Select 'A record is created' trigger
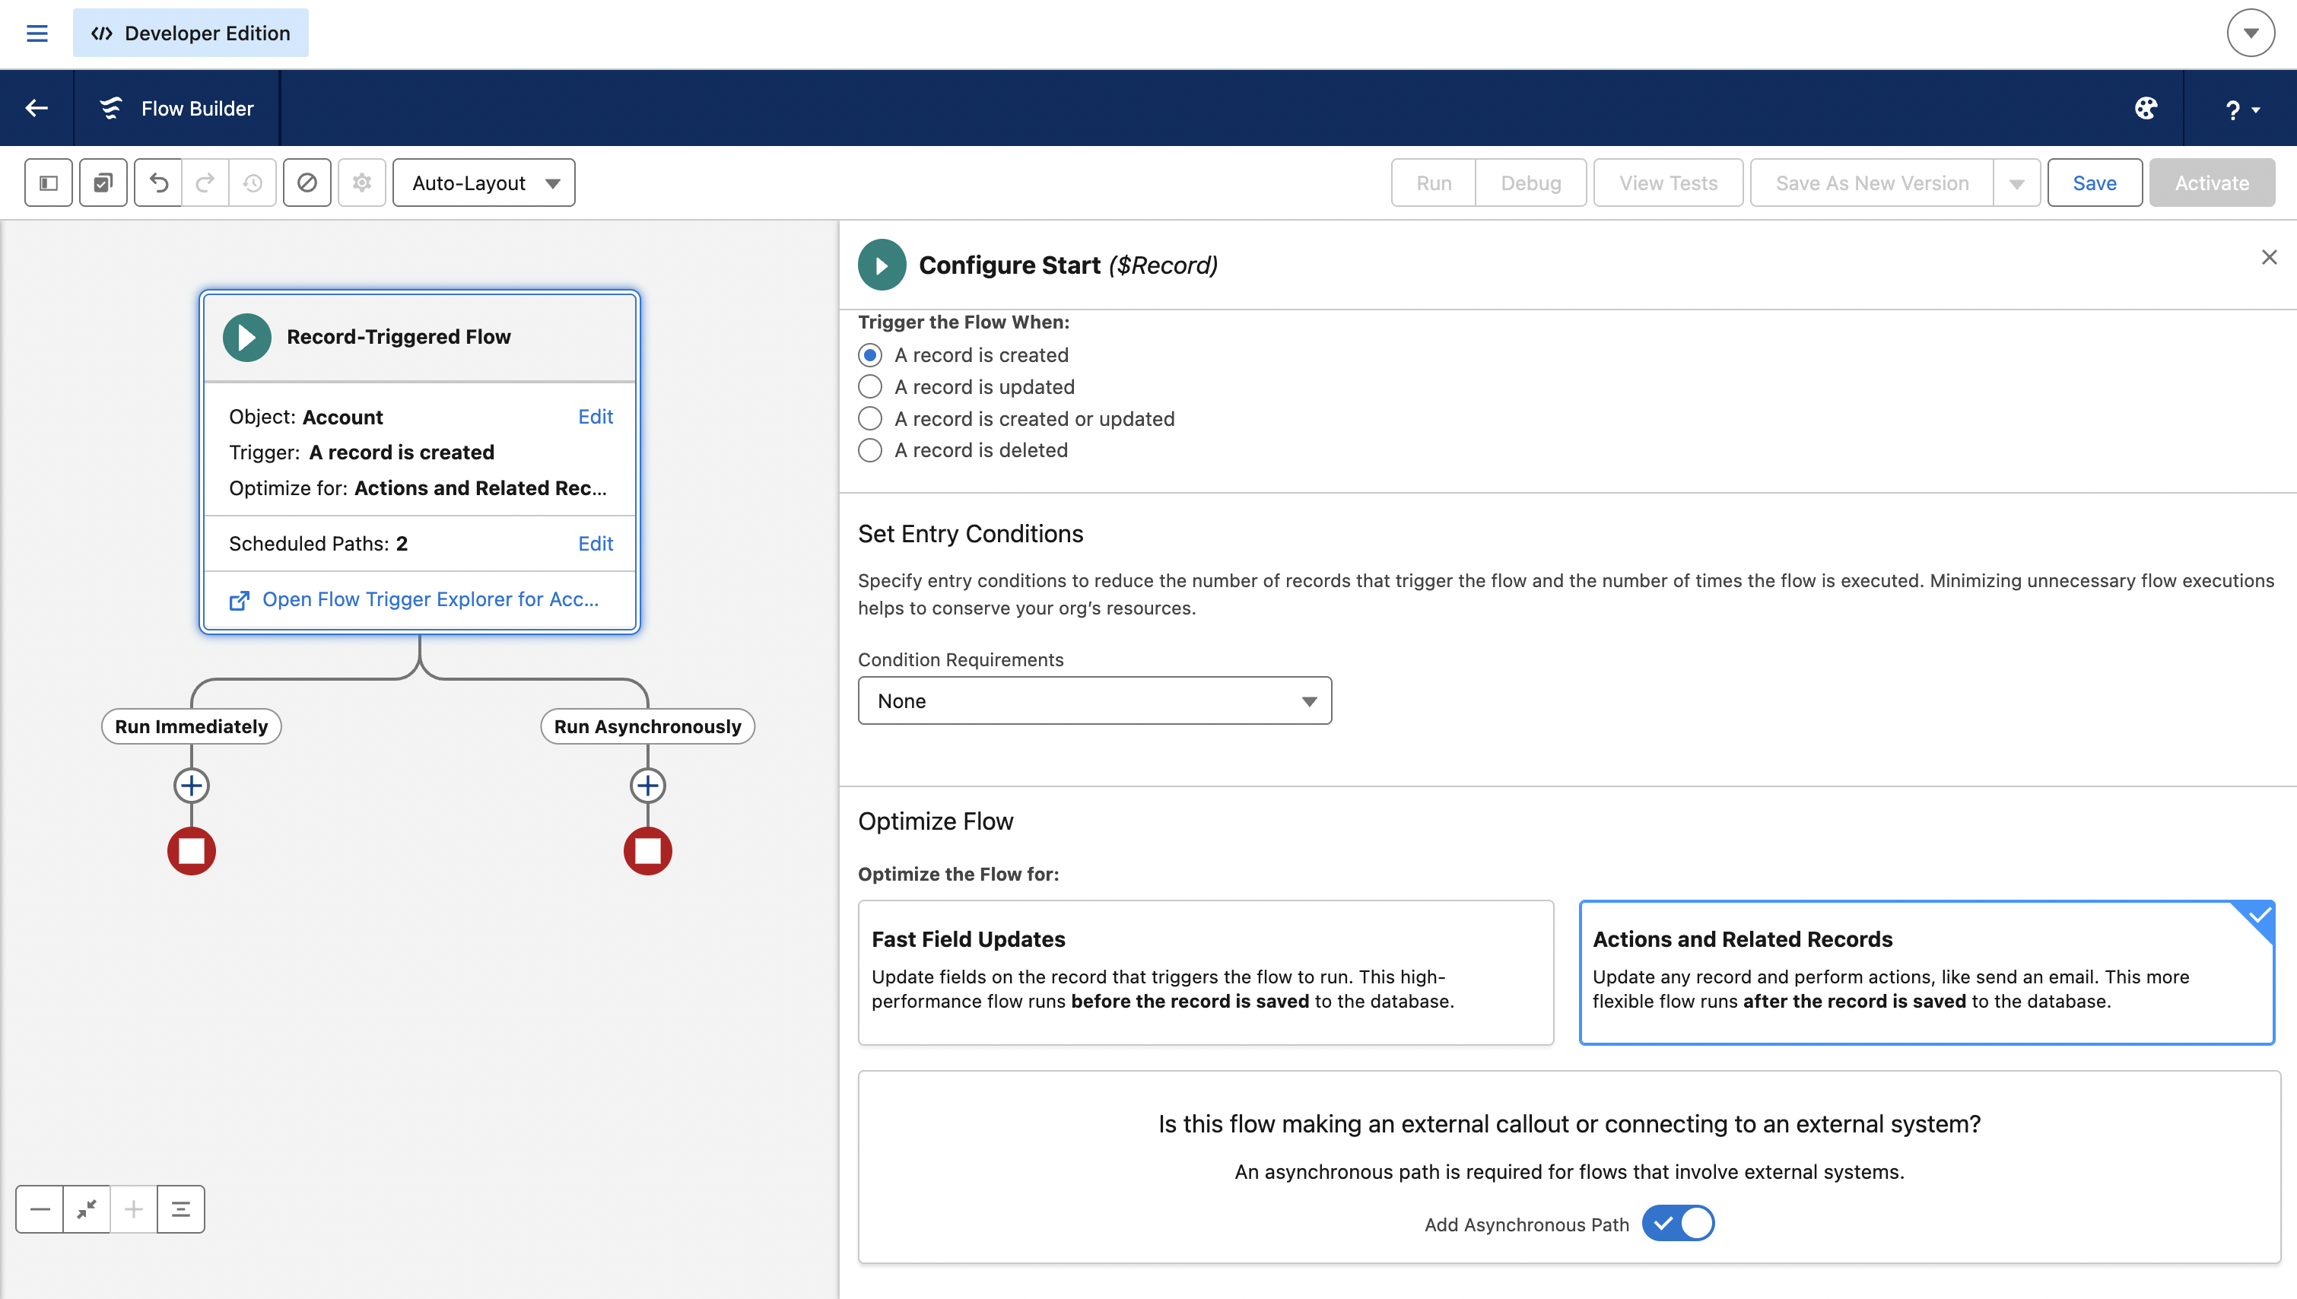2297x1299 pixels. [869, 355]
